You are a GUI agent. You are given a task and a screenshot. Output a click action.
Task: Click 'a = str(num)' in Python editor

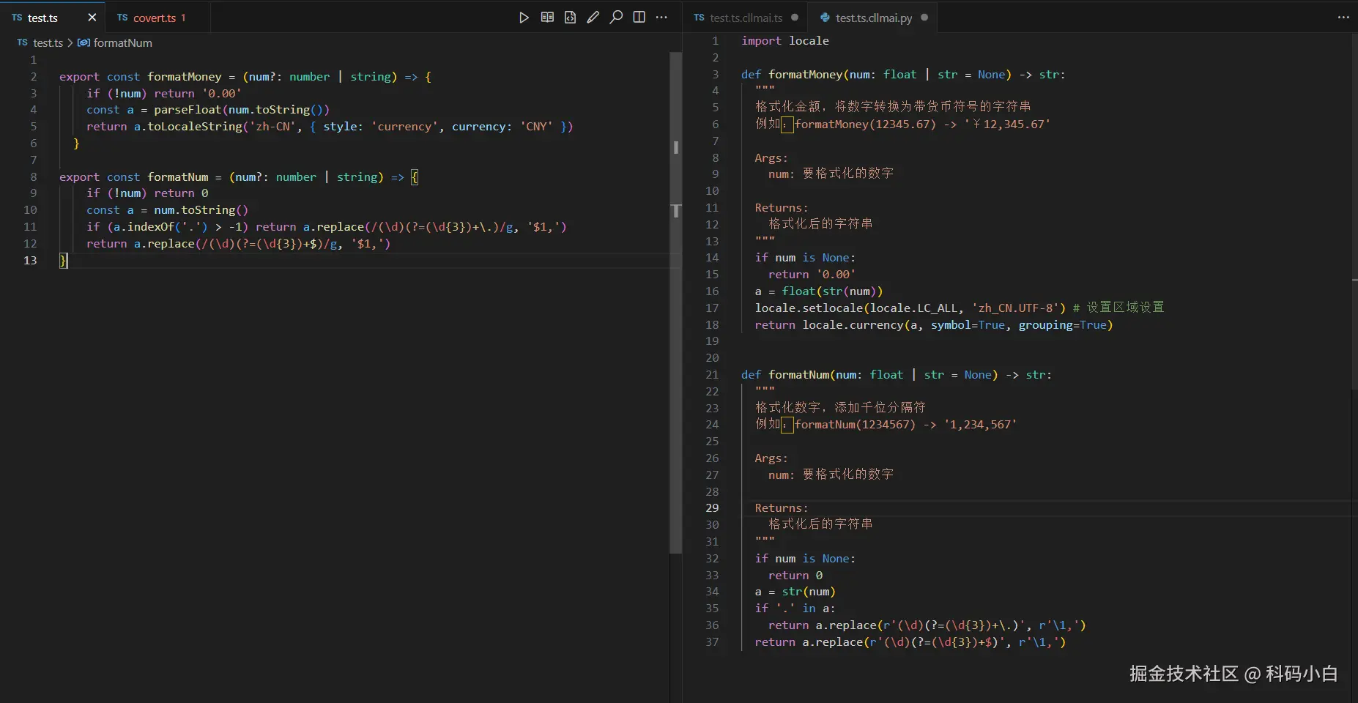[x=795, y=592]
